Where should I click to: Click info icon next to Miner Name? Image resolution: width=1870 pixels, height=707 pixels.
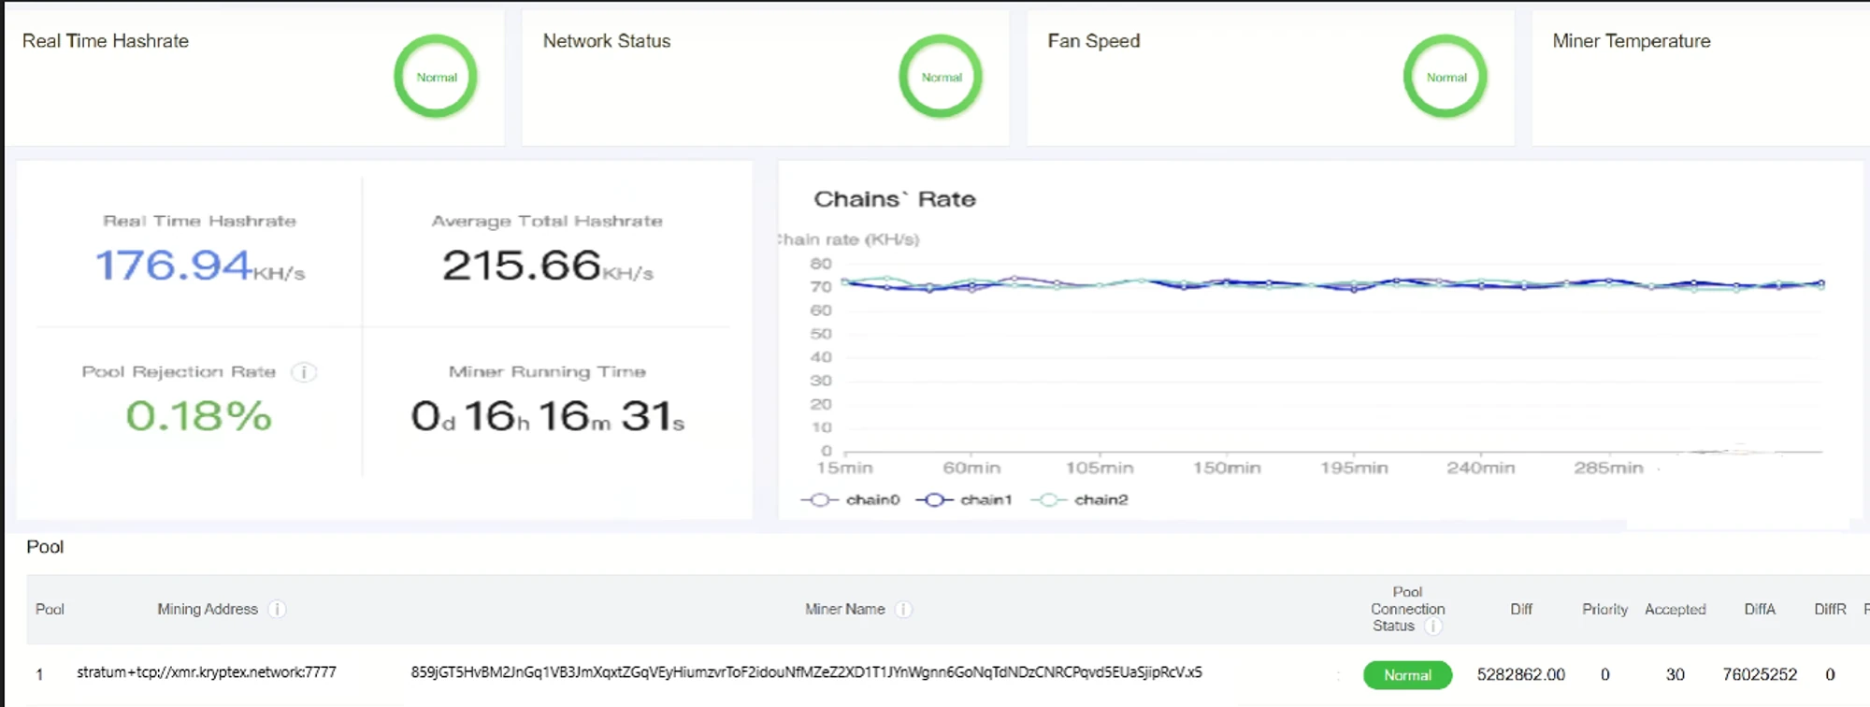pyautogui.click(x=903, y=609)
